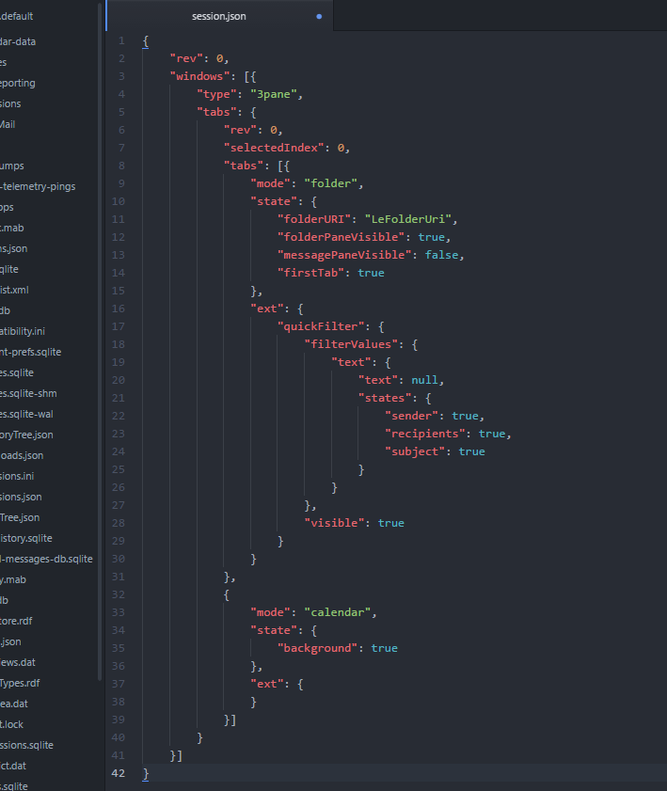Select the dar-data folder in sidebar
The image size is (667, 791).
coord(18,42)
